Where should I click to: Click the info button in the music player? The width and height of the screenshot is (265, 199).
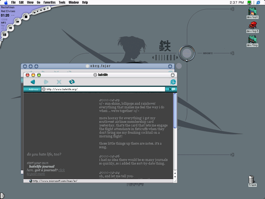click(x=48, y=8)
